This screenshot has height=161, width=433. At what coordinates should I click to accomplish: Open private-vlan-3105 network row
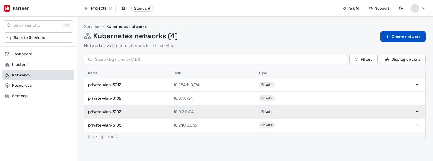(x=255, y=125)
